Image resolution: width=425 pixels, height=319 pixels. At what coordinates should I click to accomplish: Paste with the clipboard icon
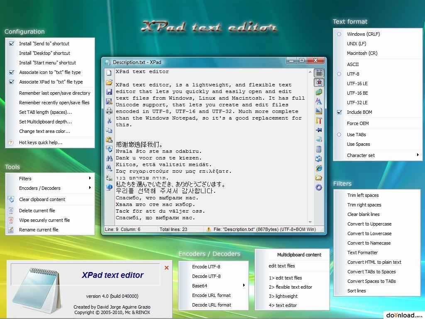click(109, 140)
